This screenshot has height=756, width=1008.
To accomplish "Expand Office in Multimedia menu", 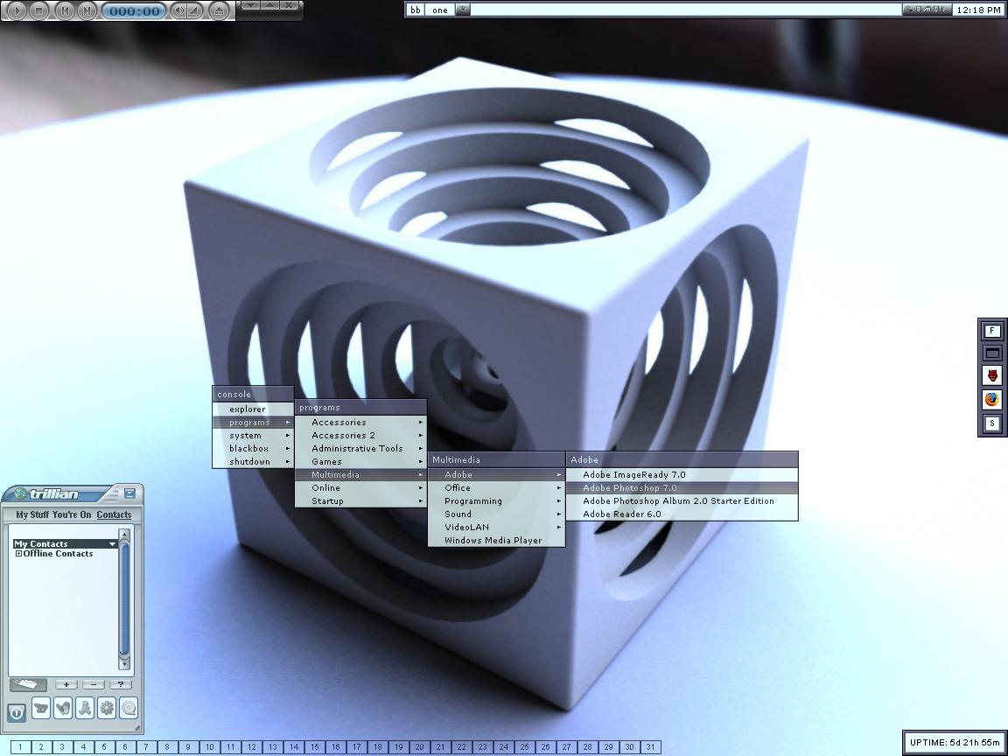I will coord(496,487).
